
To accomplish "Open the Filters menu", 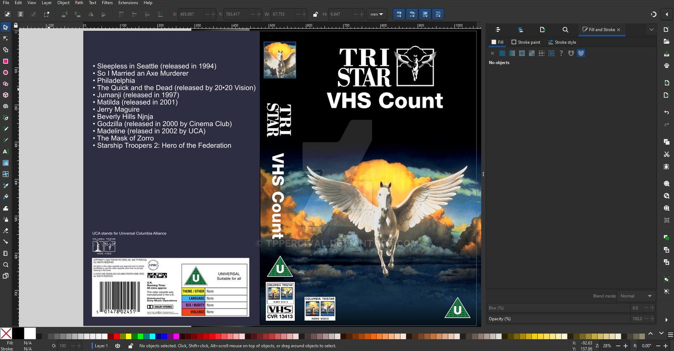I will 107,3.
